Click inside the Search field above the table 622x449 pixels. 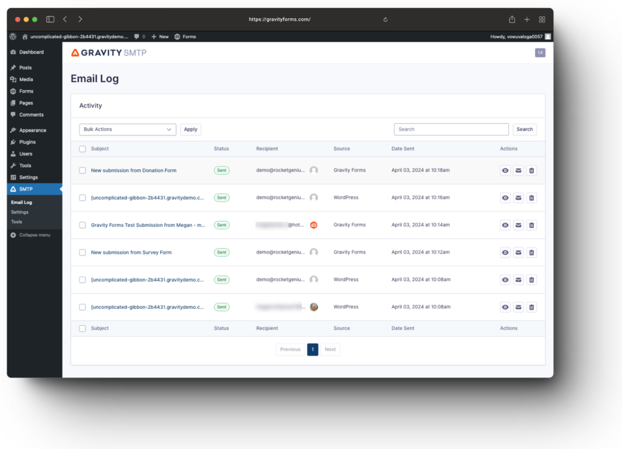451,129
